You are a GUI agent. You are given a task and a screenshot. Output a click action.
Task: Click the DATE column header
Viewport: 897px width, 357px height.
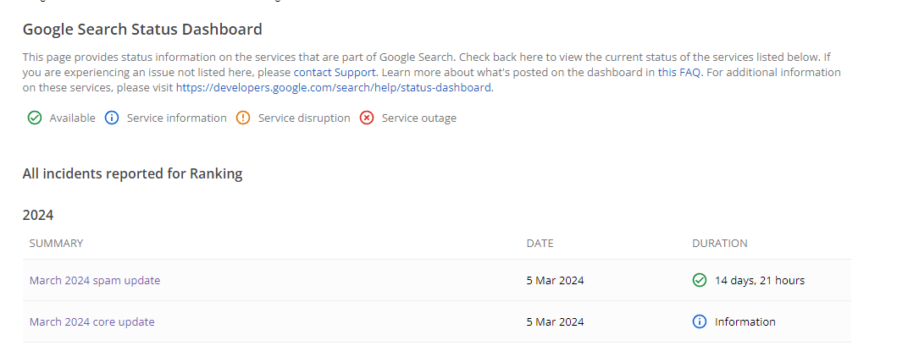tap(540, 244)
